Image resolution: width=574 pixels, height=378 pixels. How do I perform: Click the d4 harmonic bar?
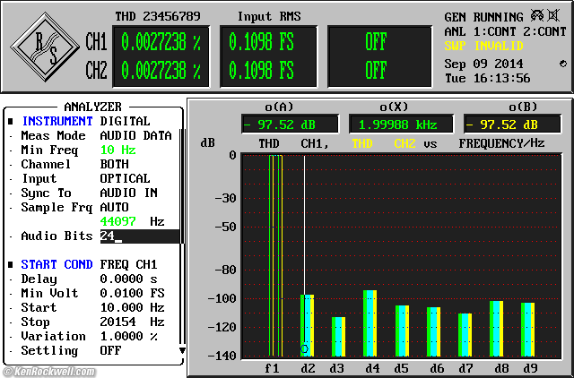pyautogui.click(x=370, y=323)
